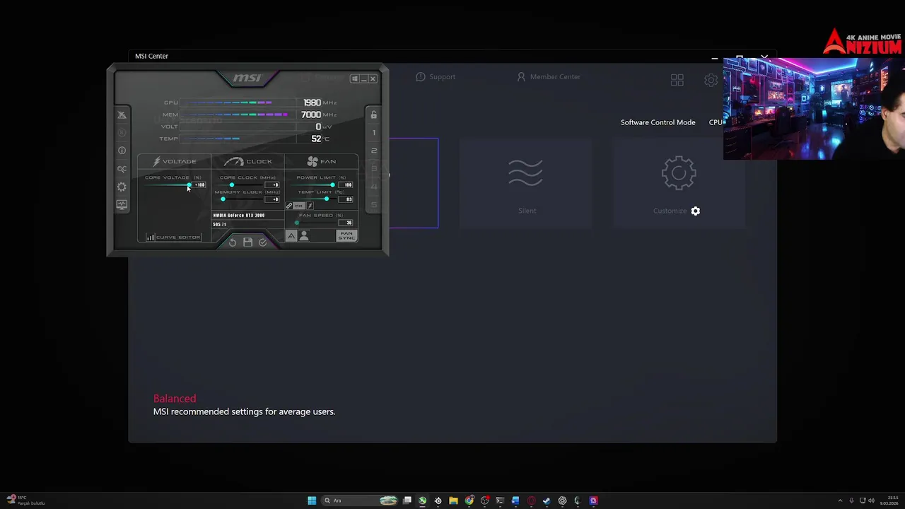Viewport: 905px width, 509px height.
Task: Click the core clock offset value field
Action: pyautogui.click(x=272, y=185)
